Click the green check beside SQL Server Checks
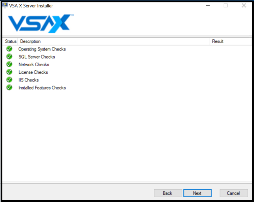Viewport: 254px width, 202px height. pyautogui.click(x=9, y=57)
